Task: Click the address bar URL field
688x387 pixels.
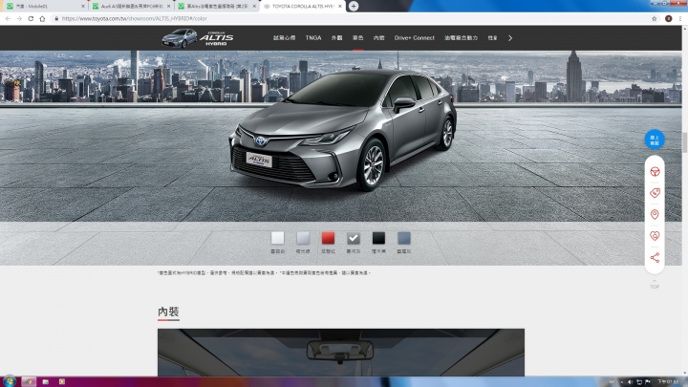Action: [x=351, y=19]
